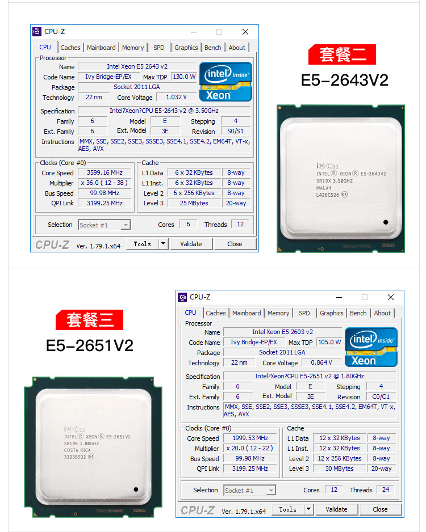
Task: Click the E5-2643V2 processor photo
Action: tap(341, 179)
